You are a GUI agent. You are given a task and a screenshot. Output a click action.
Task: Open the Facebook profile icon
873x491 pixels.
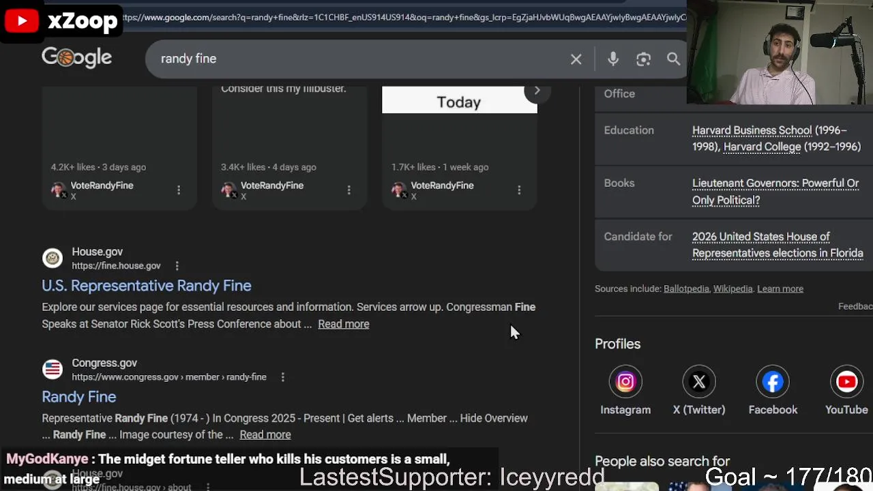pos(773,382)
